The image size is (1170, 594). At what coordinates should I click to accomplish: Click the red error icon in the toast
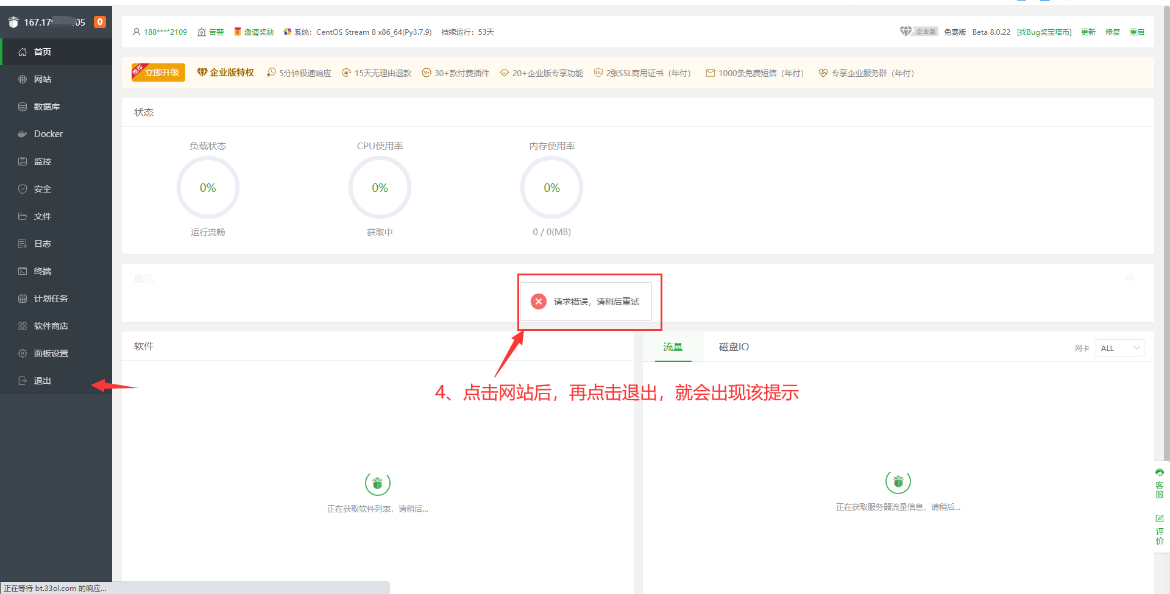coord(539,302)
